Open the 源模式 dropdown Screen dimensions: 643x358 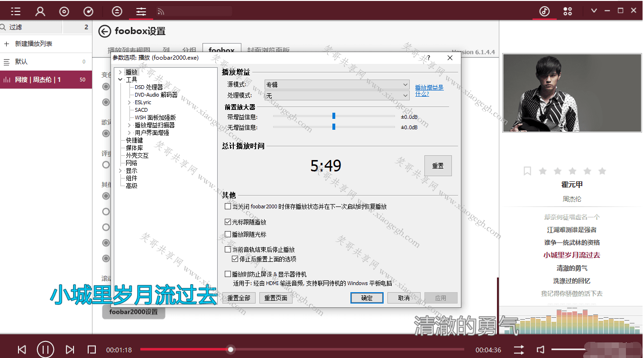pyautogui.click(x=337, y=84)
